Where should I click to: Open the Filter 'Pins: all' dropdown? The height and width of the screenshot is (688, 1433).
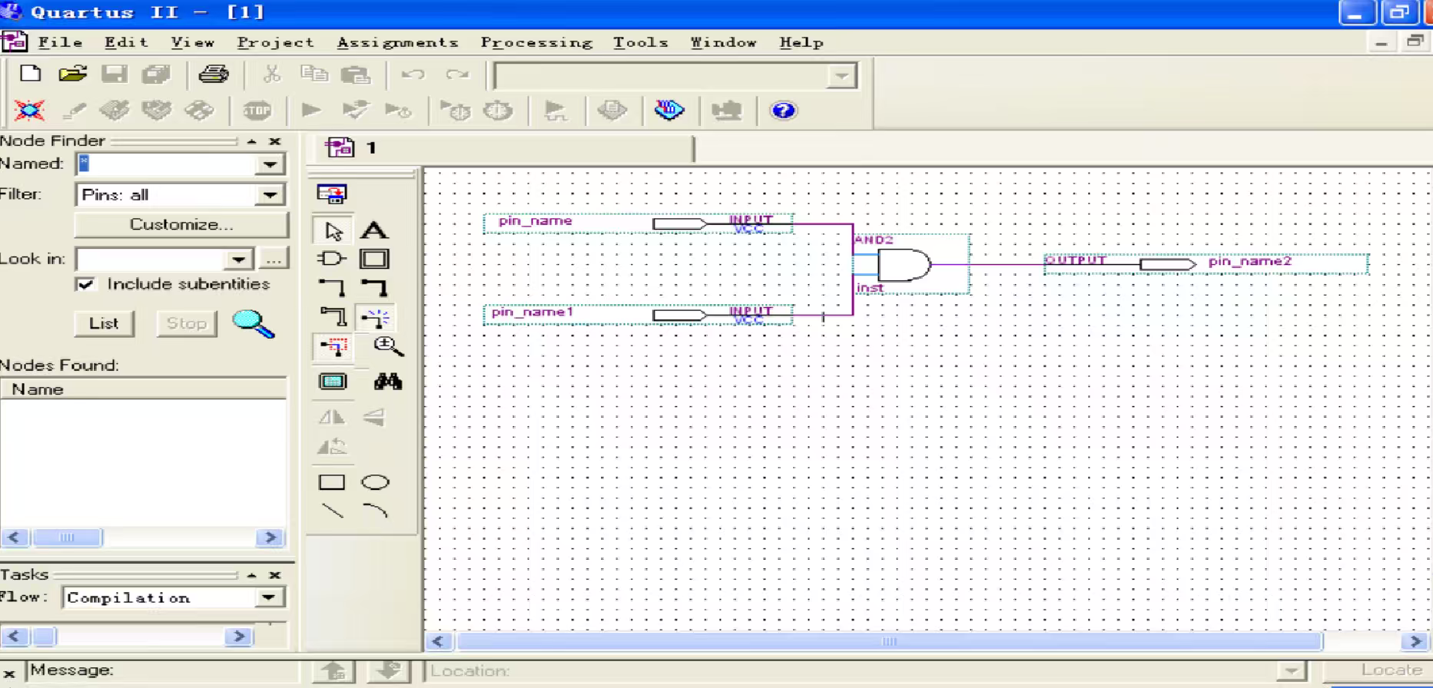pyautogui.click(x=270, y=195)
